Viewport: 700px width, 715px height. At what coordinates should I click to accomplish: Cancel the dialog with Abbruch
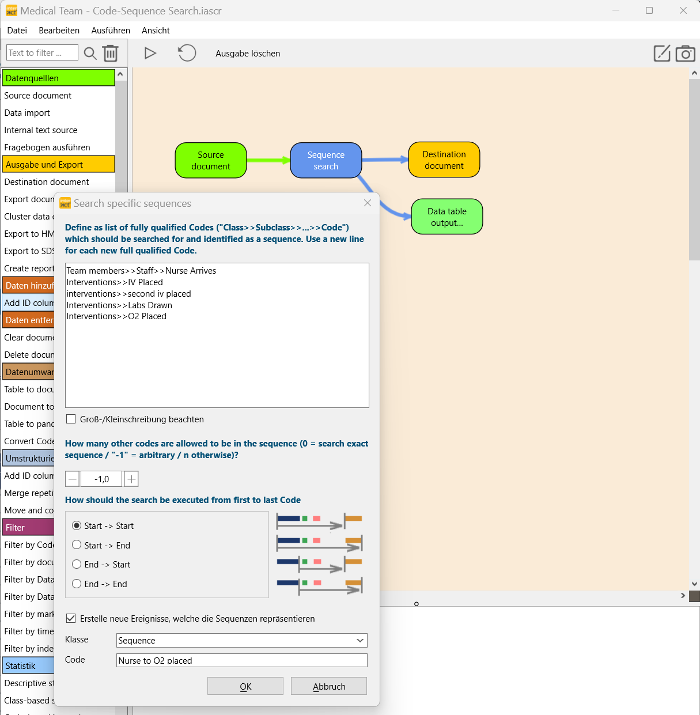click(x=329, y=686)
